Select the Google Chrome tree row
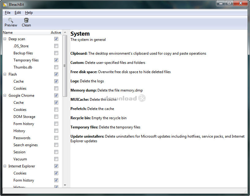 (x=32, y=96)
